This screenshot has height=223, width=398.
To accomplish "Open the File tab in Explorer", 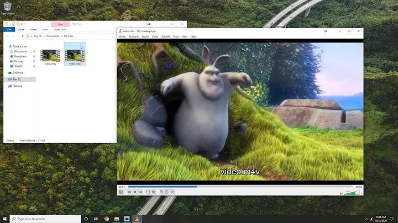I will (9, 29).
